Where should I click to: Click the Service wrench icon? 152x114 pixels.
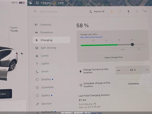pyautogui.click(x=37, y=104)
